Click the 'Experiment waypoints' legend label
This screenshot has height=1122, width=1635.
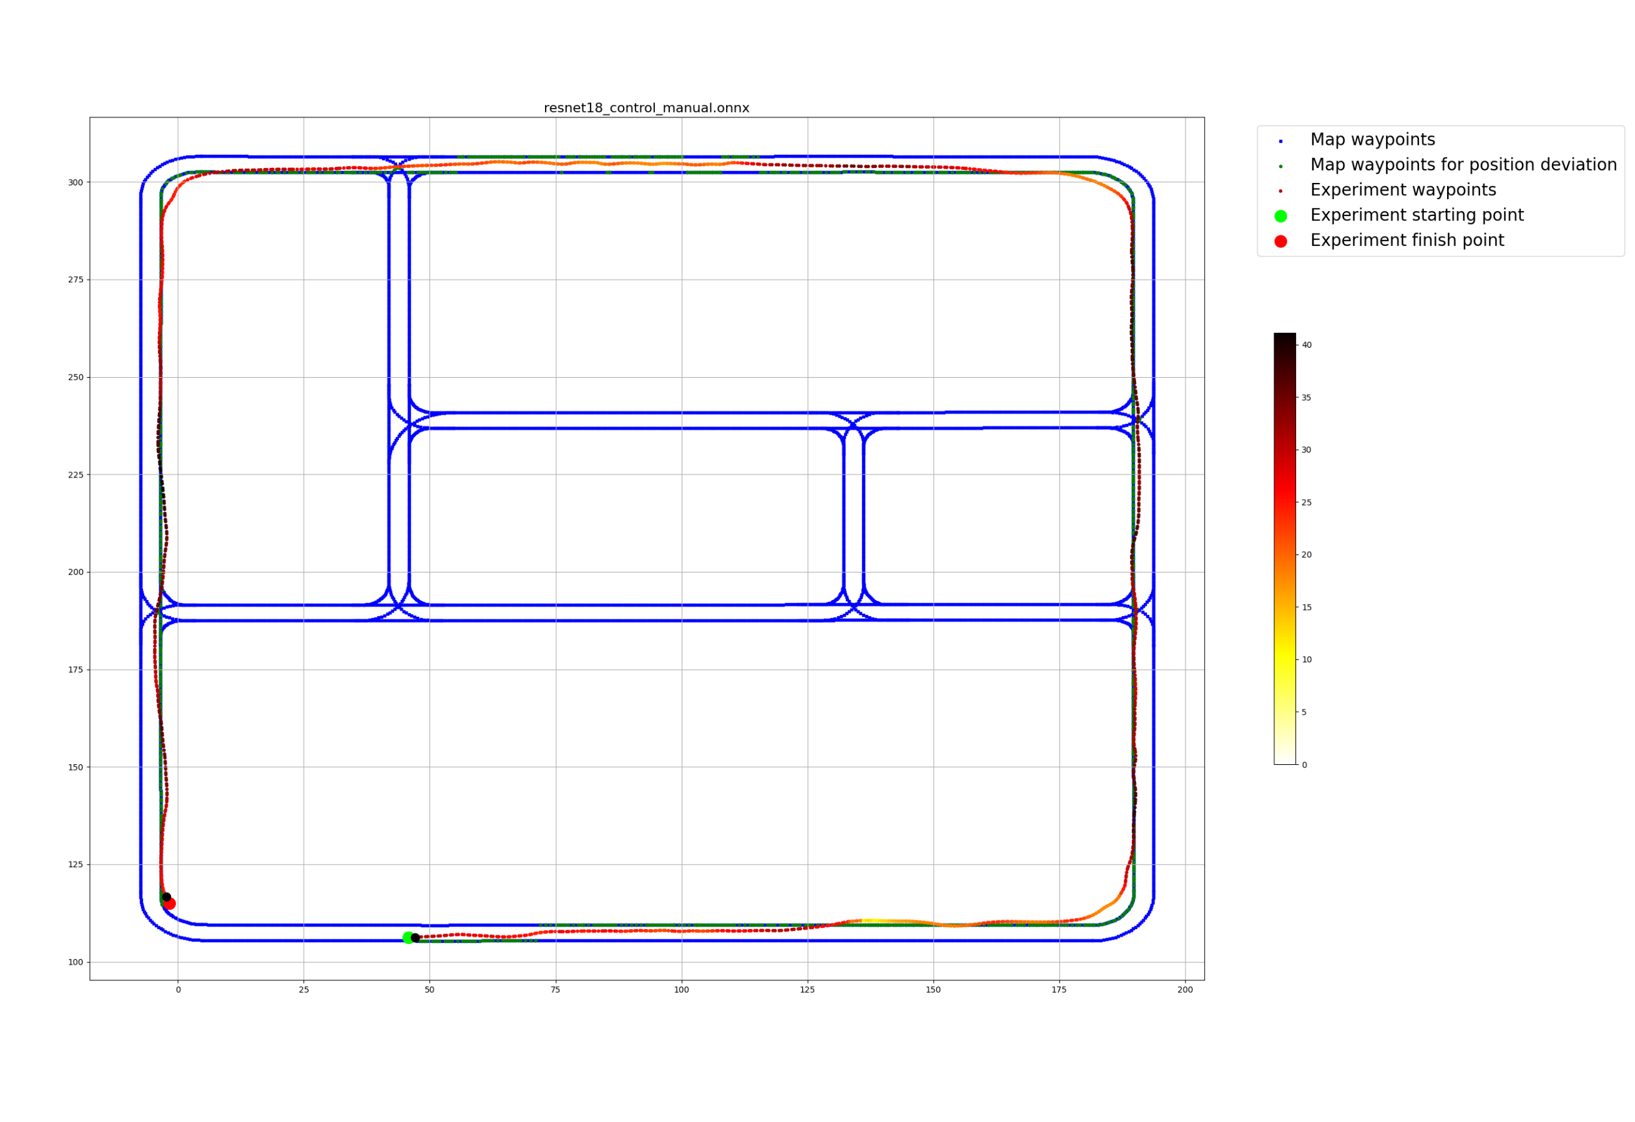[1403, 190]
